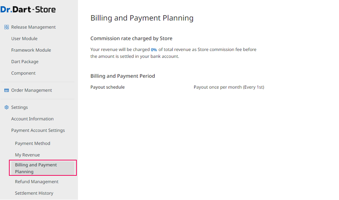Expand the Settings section label
This screenshot has width=339, height=200.
pos(19,107)
